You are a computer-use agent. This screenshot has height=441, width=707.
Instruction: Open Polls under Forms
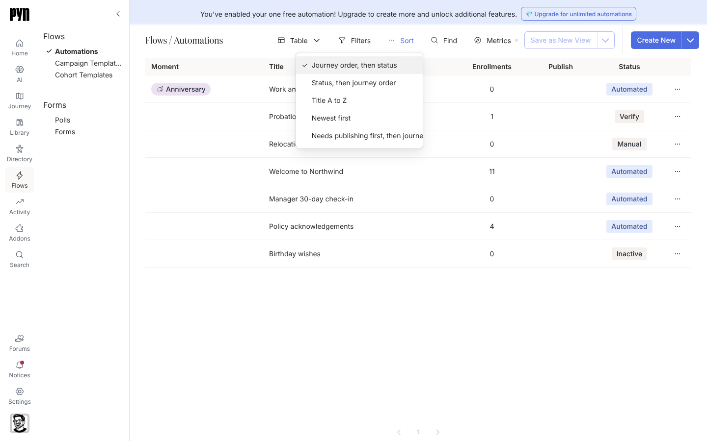click(x=63, y=120)
